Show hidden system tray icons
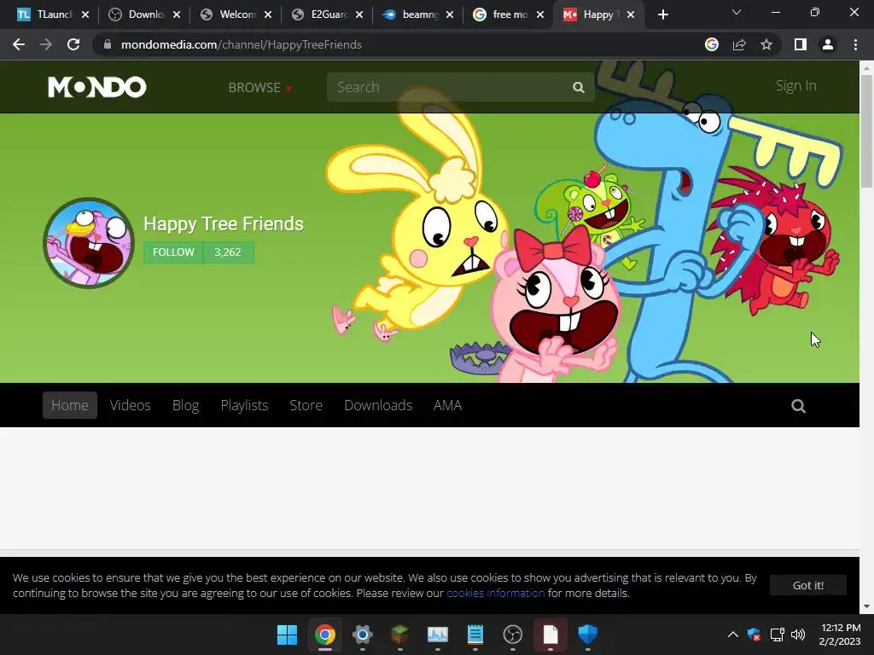Viewport: 874px width, 655px height. coord(733,635)
